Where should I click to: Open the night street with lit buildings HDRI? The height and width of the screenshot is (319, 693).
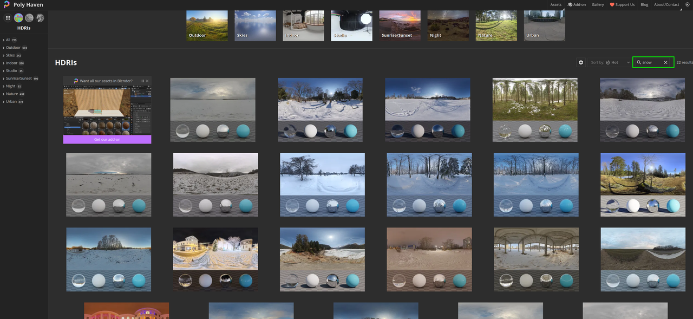coord(215,259)
